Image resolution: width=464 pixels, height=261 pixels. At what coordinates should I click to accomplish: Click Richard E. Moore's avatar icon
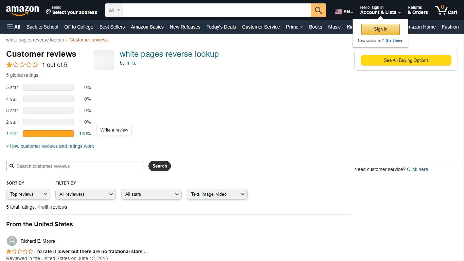(x=12, y=241)
